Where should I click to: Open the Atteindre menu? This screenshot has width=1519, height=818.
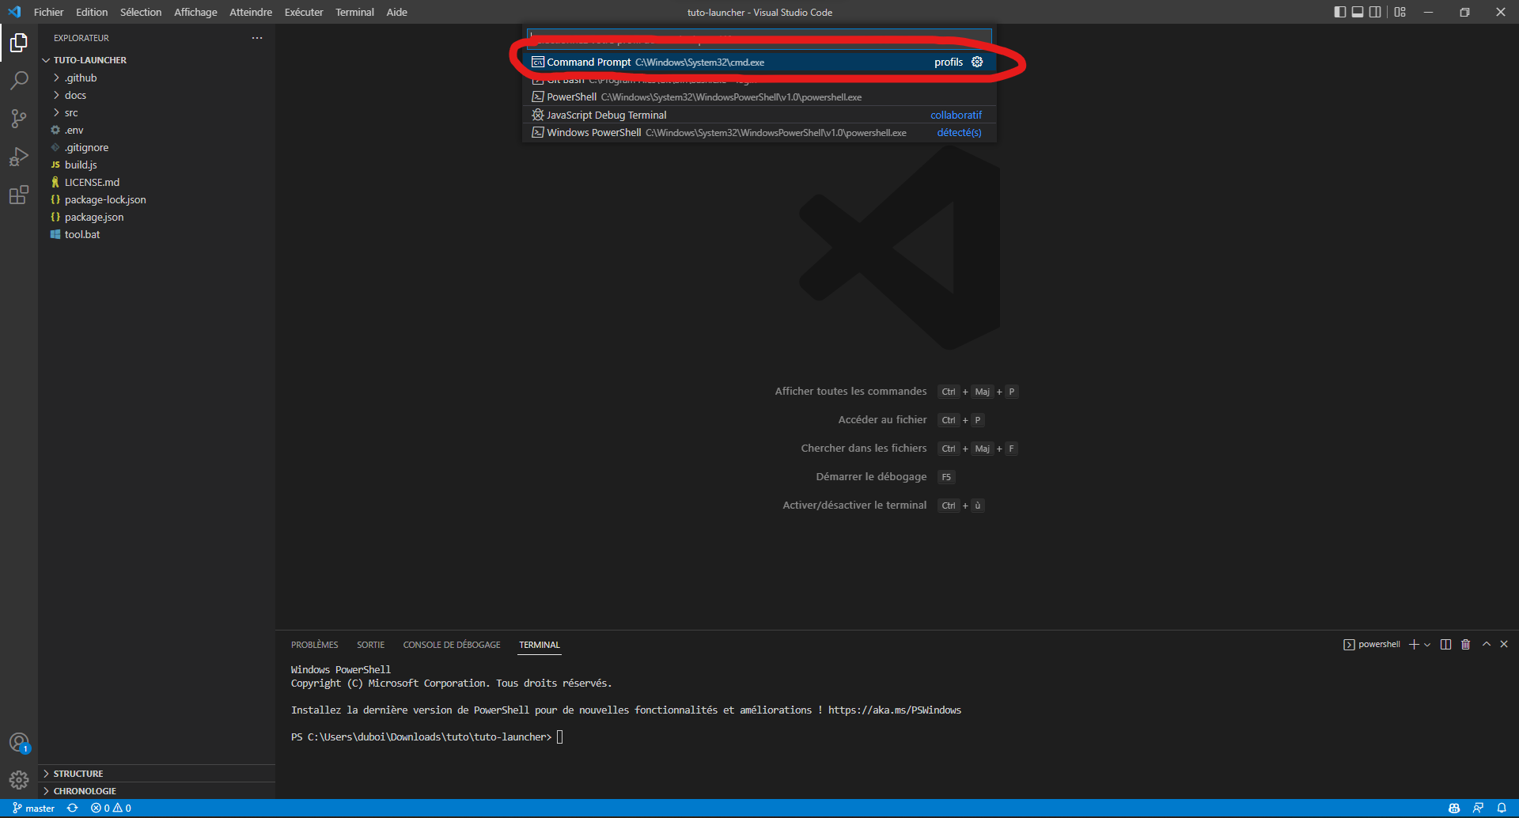click(251, 12)
